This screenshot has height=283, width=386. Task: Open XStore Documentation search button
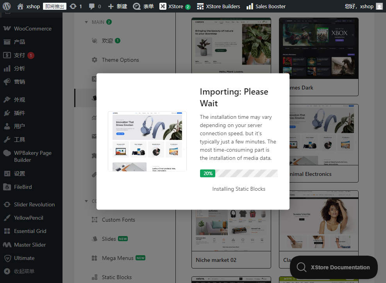(334, 267)
